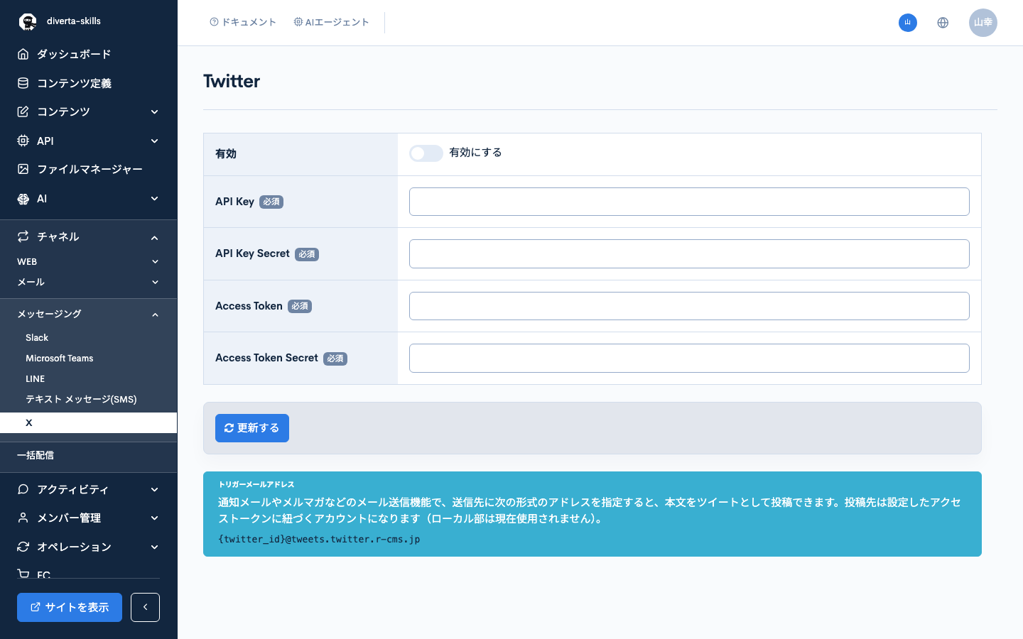Click the アクティビティ chat bubble icon
This screenshot has height=639, width=1023.
[23, 489]
